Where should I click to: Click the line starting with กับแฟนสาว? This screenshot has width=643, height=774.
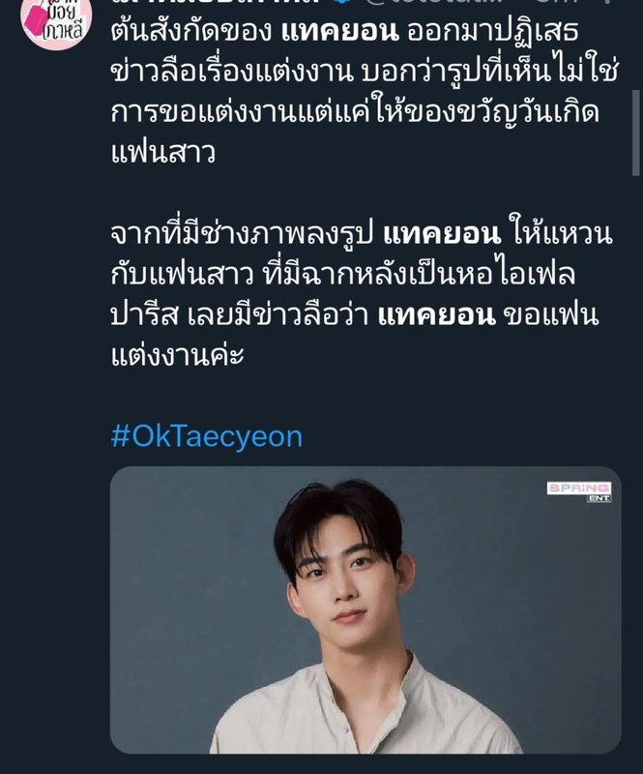pos(343,275)
